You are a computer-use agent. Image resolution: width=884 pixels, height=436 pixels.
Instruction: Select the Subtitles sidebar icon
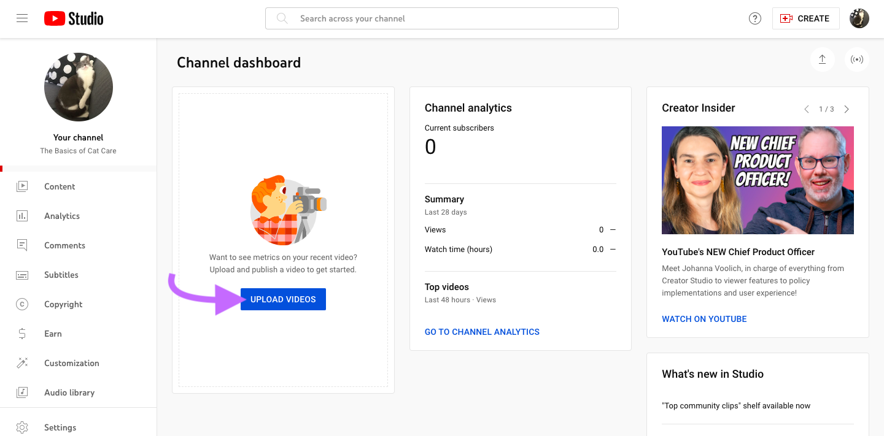[22, 275]
